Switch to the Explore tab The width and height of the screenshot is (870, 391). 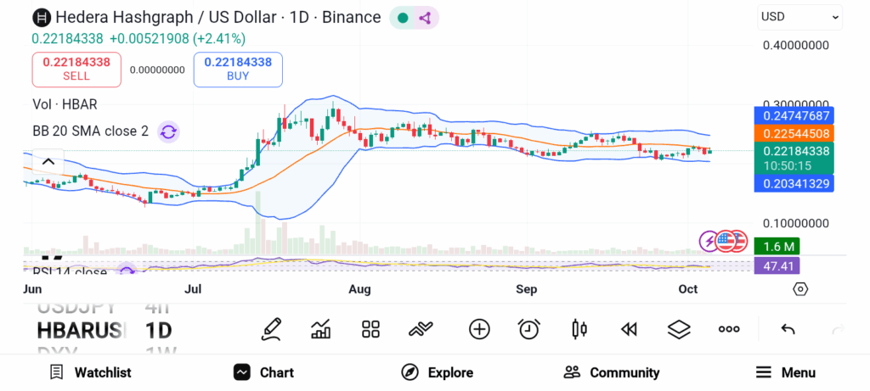coord(438,372)
